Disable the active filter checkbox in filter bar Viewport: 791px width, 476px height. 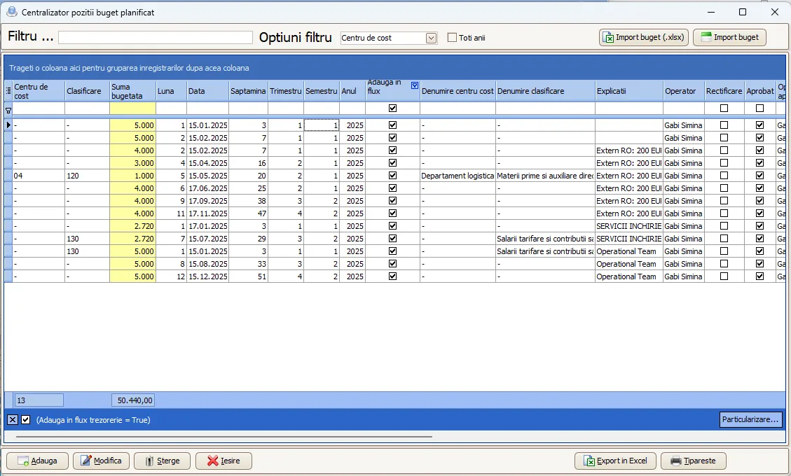tap(26, 419)
